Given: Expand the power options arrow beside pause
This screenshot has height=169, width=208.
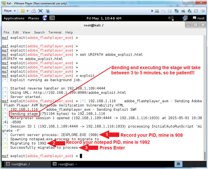Looking at the screenshot, I should pos(28,11).
